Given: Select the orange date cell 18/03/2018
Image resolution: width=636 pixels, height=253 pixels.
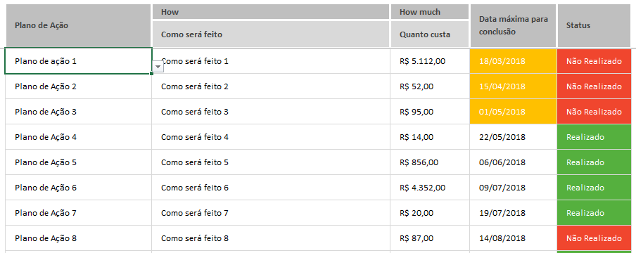Looking at the screenshot, I should (x=513, y=61).
